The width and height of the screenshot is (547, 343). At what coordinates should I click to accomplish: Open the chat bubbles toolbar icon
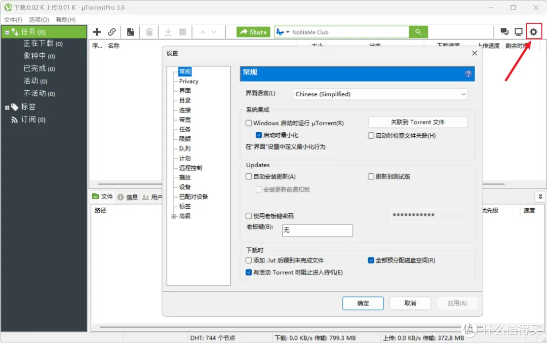click(504, 32)
